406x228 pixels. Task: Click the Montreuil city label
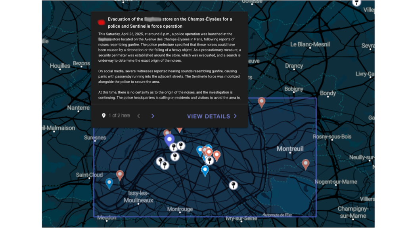(x=290, y=149)
